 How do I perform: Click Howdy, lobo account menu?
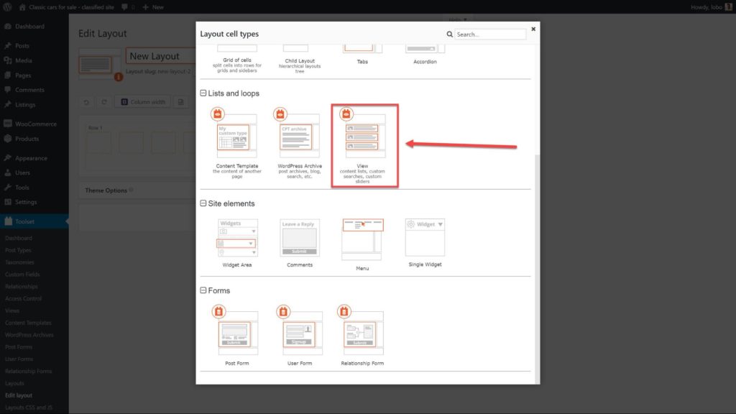(x=711, y=7)
